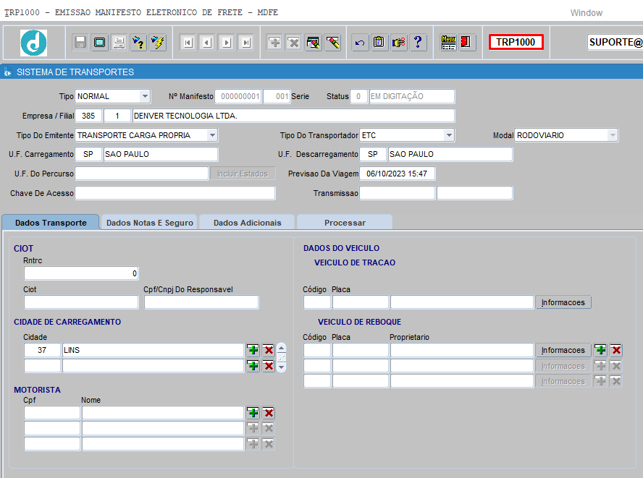
Task: Click the SUPORTE@ user field
Action: tap(615, 42)
